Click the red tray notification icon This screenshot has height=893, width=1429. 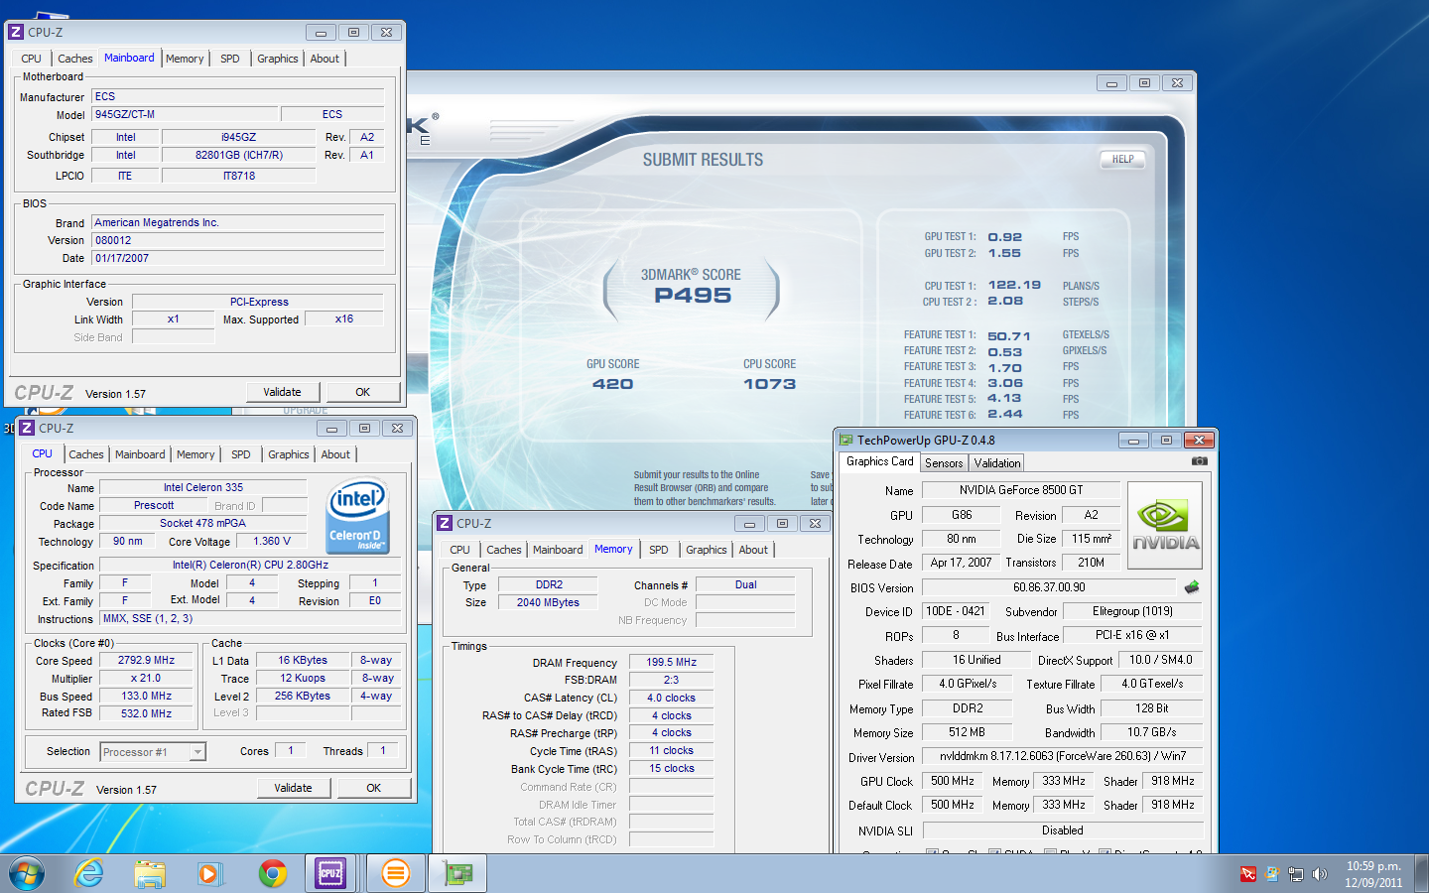click(x=1247, y=874)
